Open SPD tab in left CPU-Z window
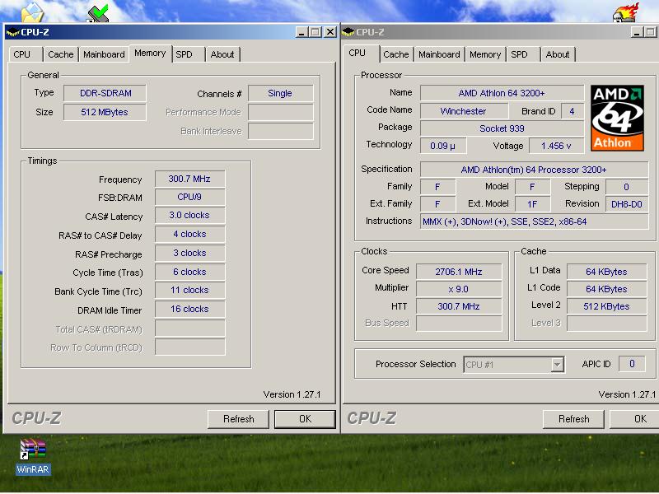This screenshot has width=659, height=494. (x=184, y=54)
